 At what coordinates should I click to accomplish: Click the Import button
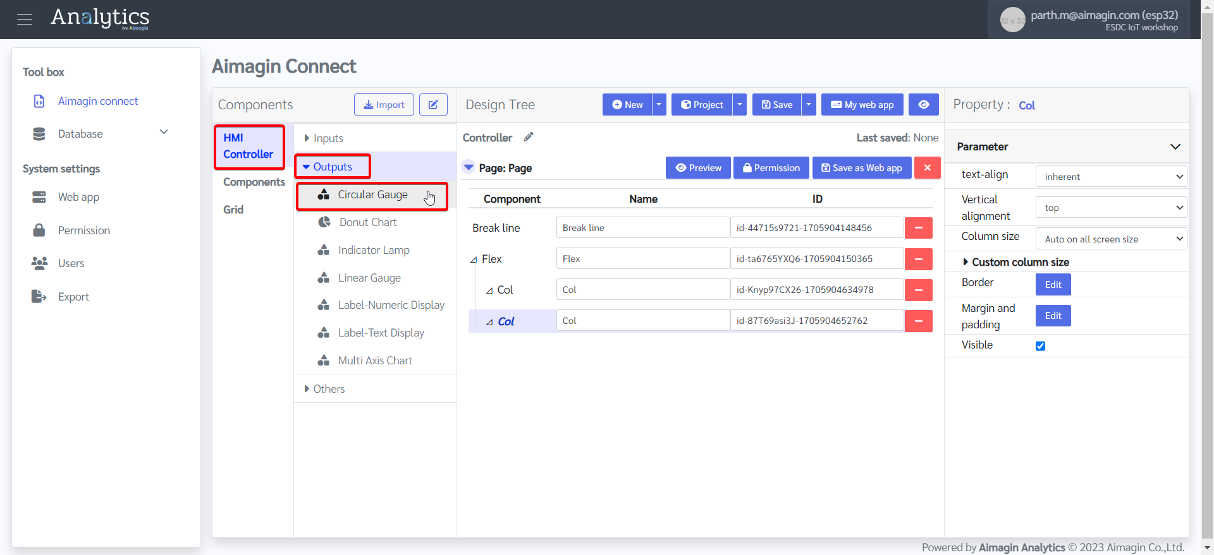point(384,105)
